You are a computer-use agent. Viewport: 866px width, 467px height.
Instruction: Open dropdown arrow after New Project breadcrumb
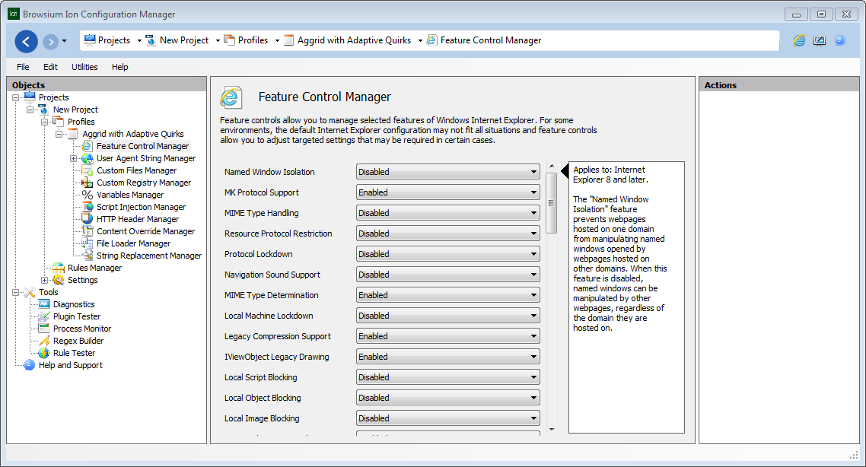point(218,40)
